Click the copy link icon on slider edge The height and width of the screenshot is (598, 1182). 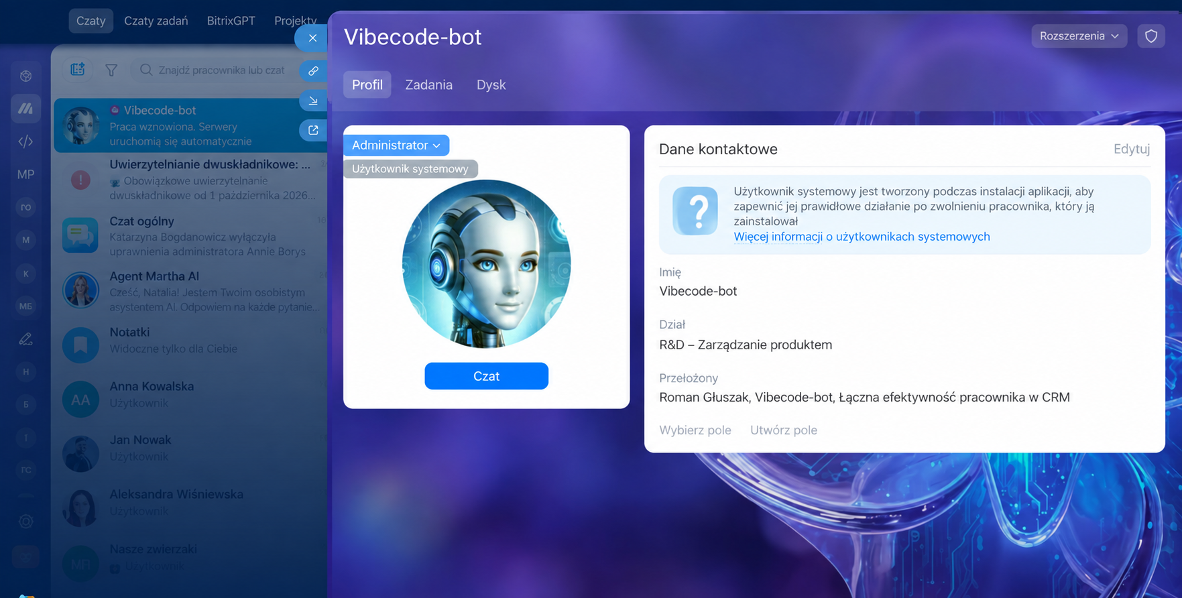[313, 71]
